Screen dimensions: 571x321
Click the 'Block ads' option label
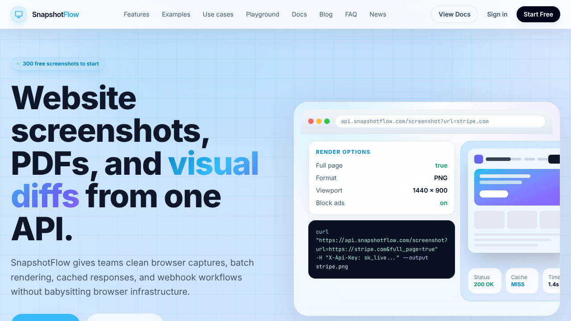coord(330,203)
